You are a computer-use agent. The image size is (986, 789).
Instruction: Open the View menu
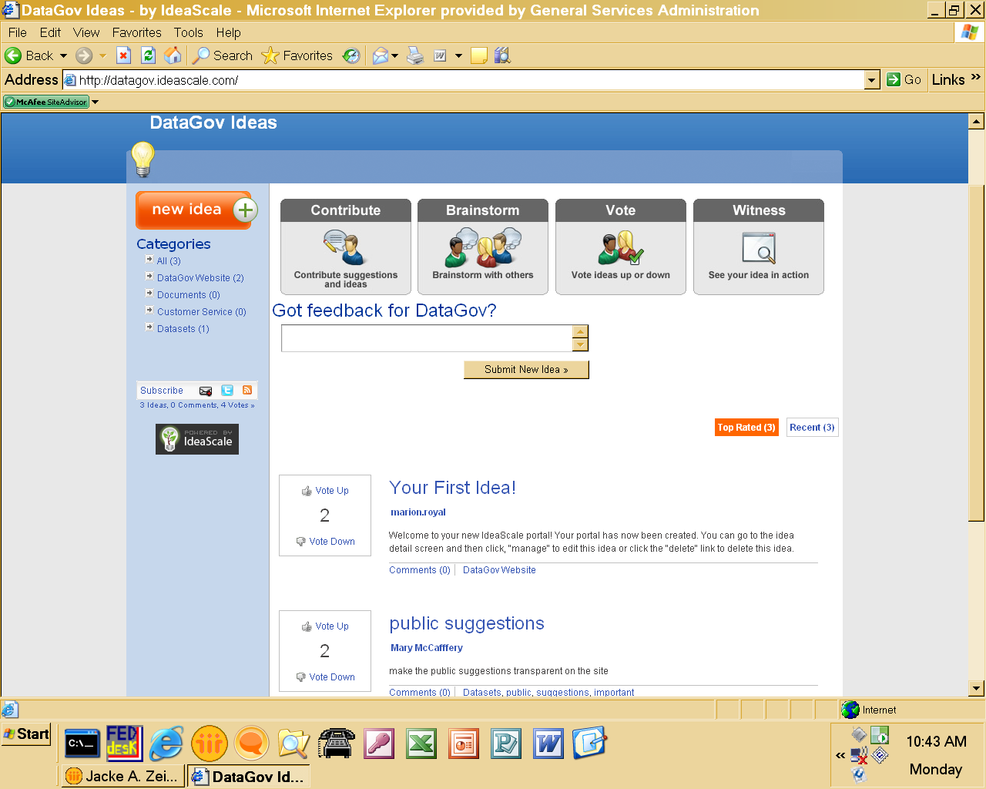86,32
